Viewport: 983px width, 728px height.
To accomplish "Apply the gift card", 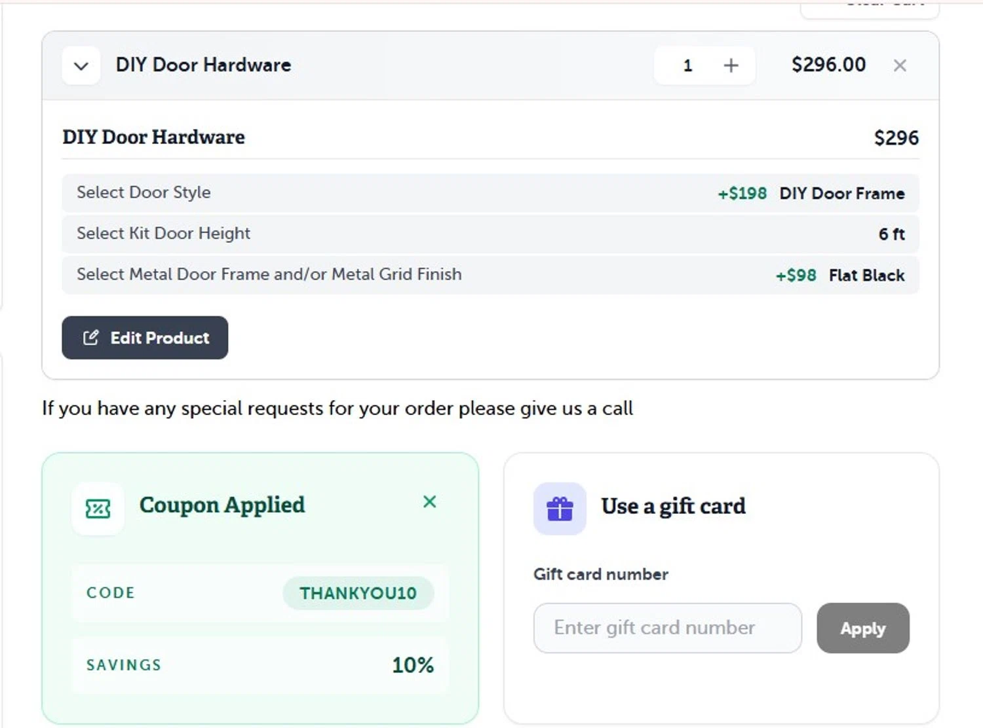I will point(863,628).
